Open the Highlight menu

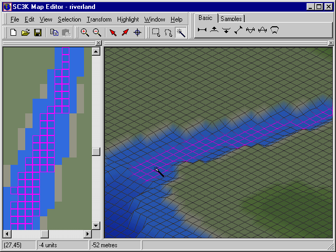128,19
